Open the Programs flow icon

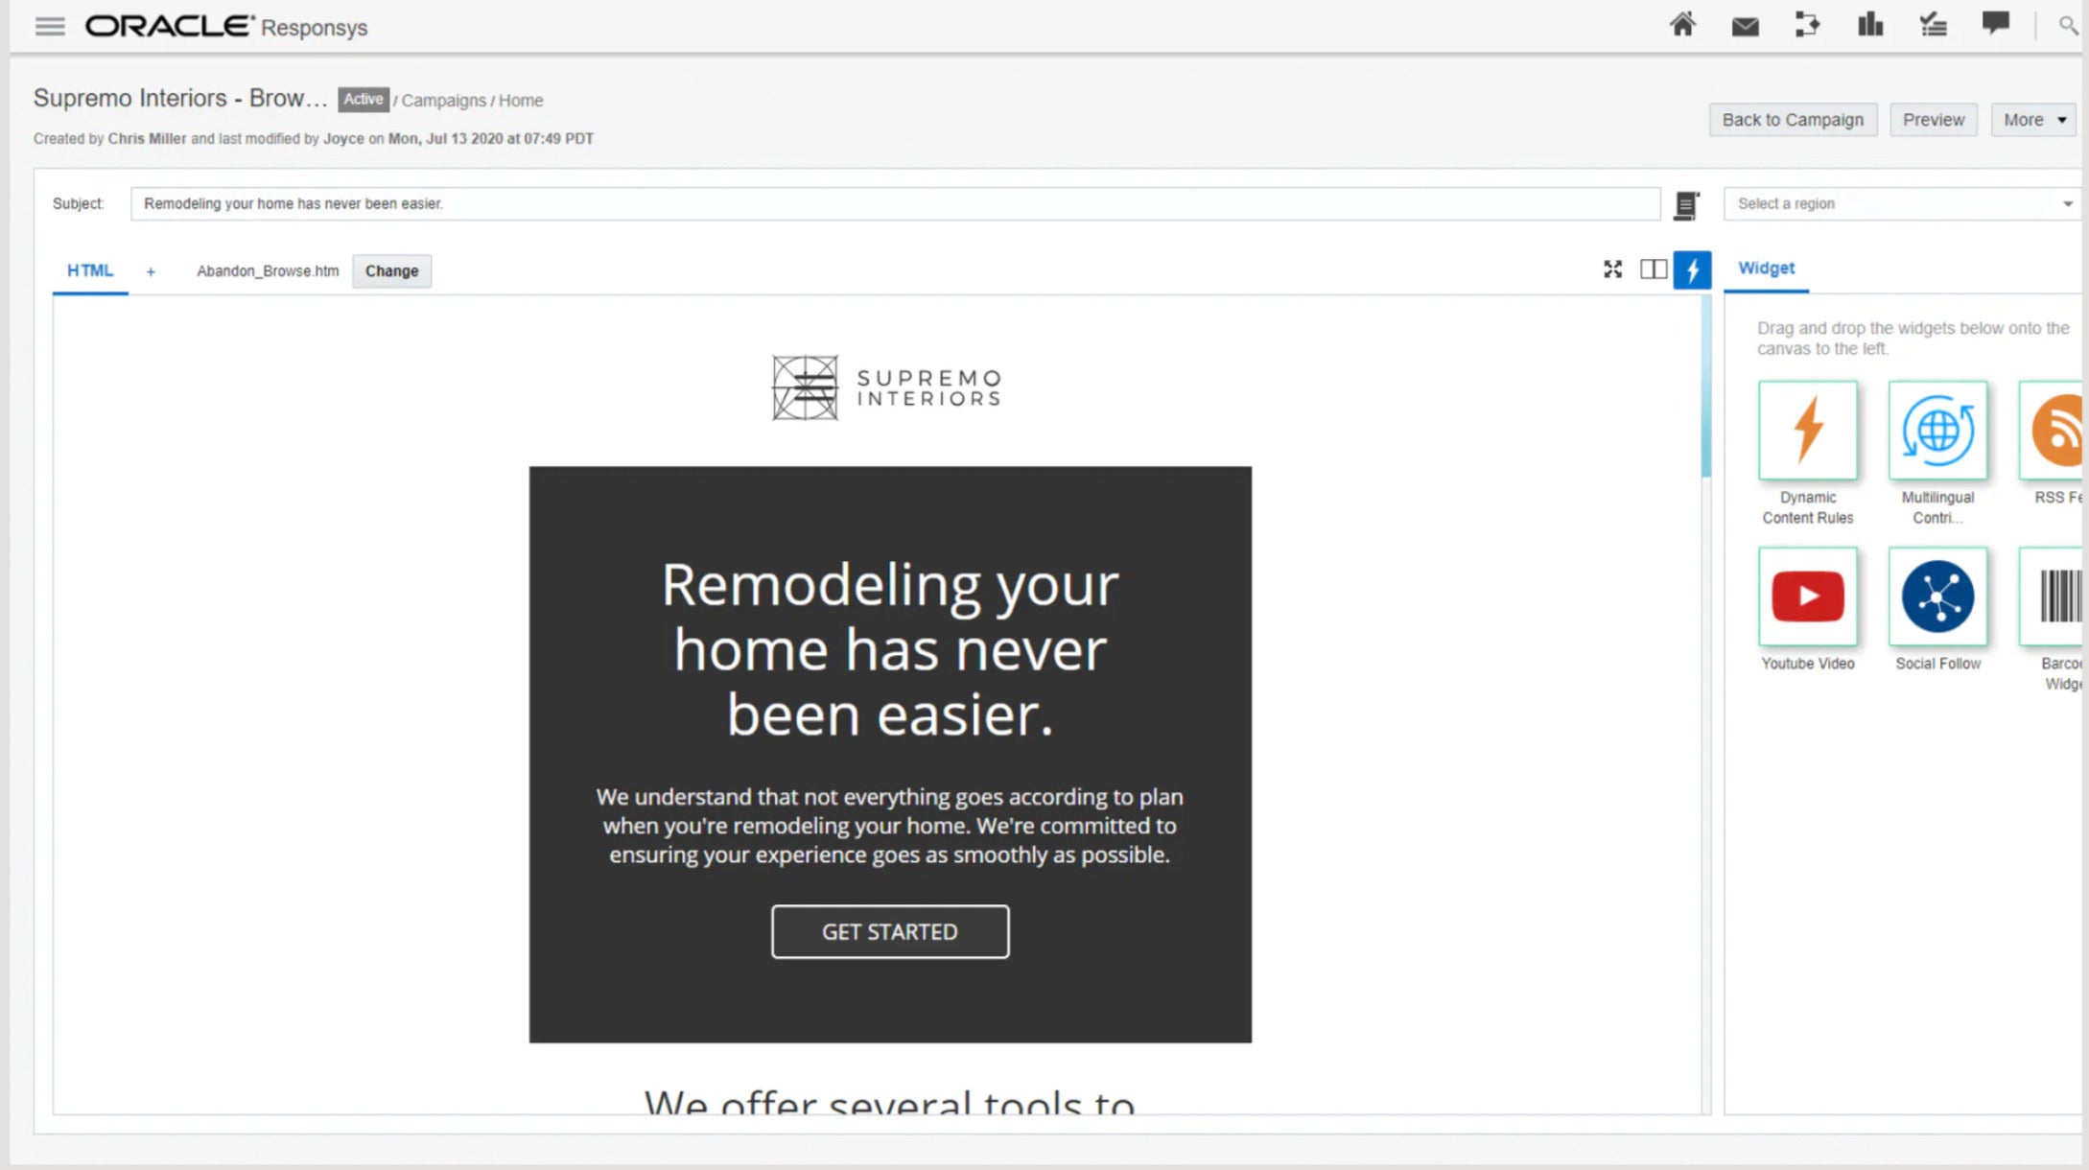tap(1807, 25)
